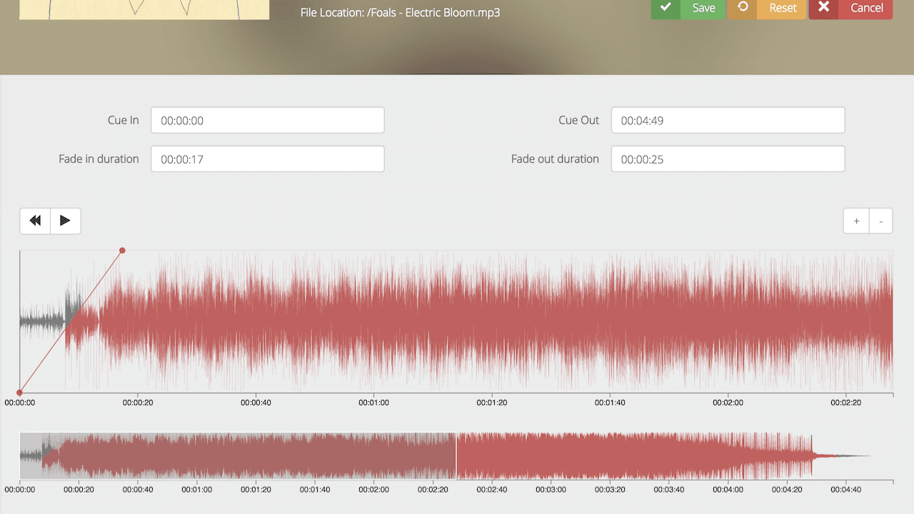
Task: Zoom in the waveform with plus button
Action: pos(856,221)
